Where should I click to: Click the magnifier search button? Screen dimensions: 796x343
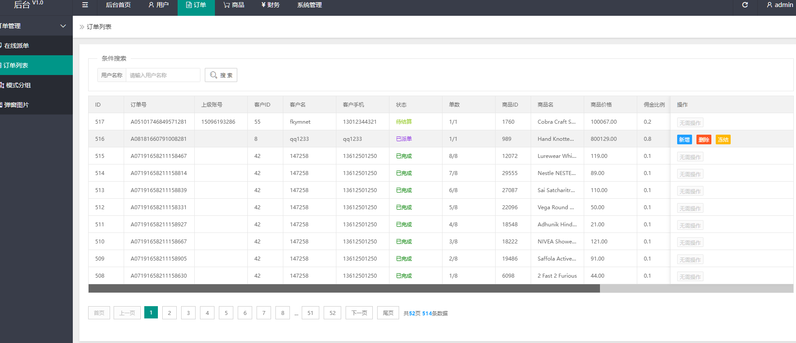tap(221, 75)
